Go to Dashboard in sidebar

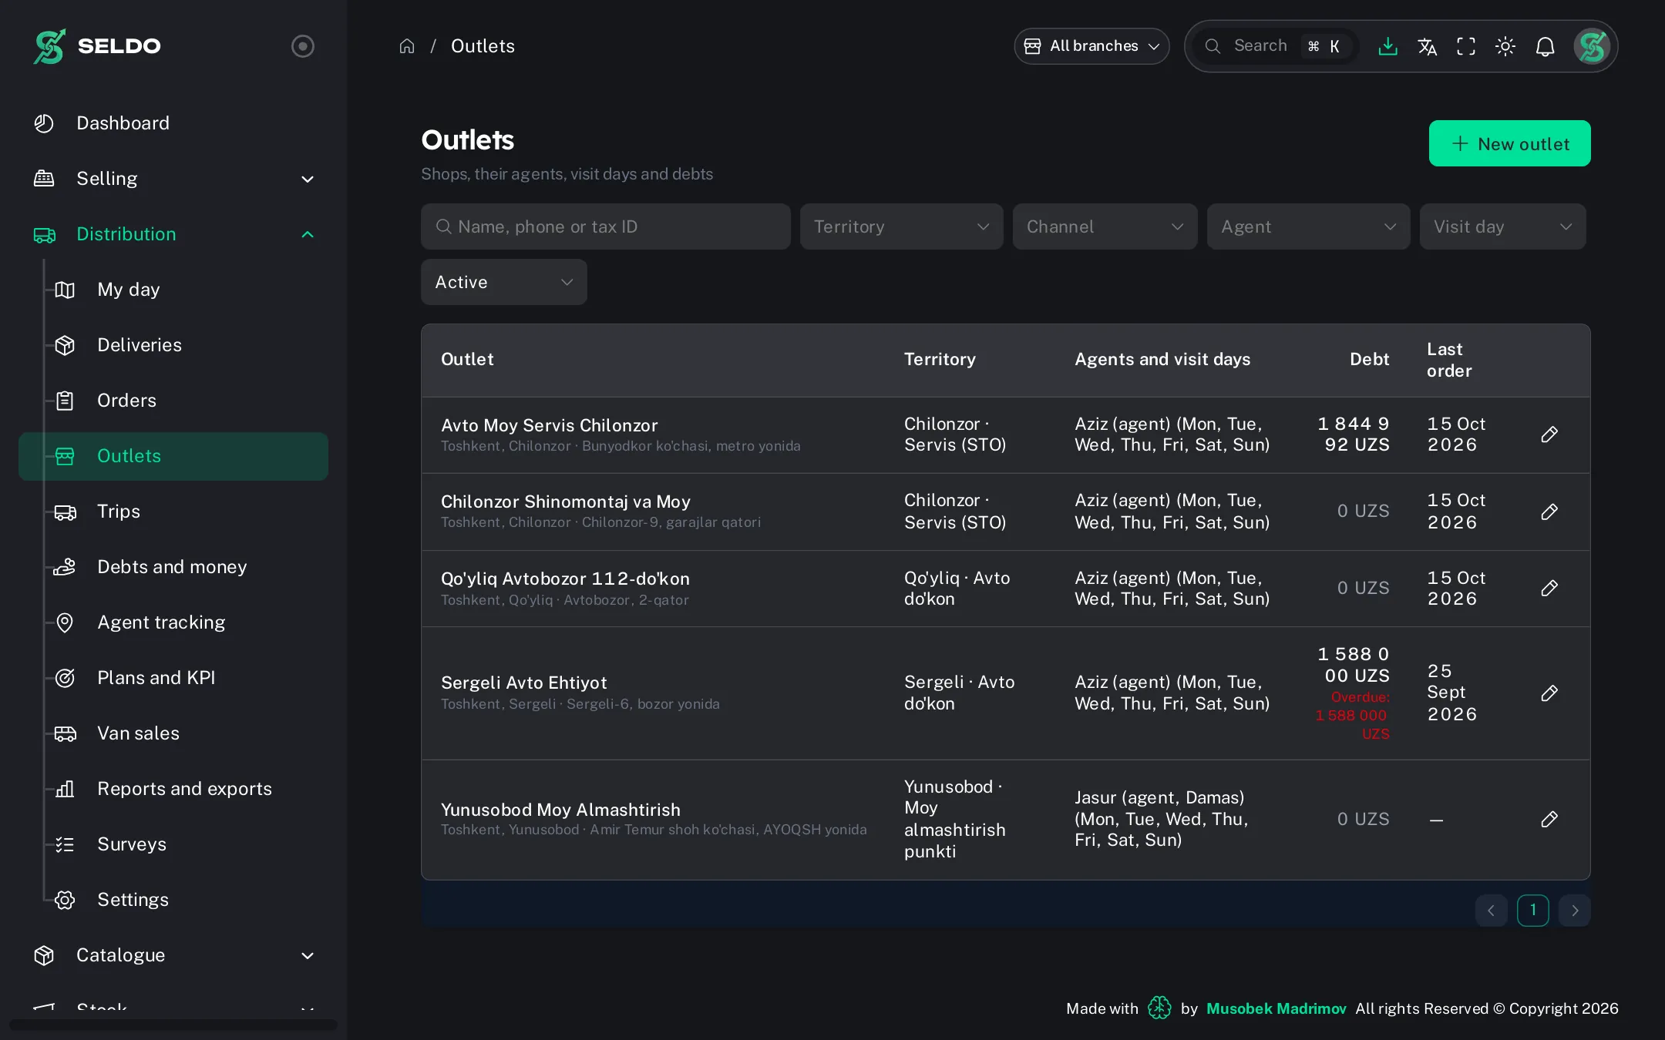coord(173,123)
